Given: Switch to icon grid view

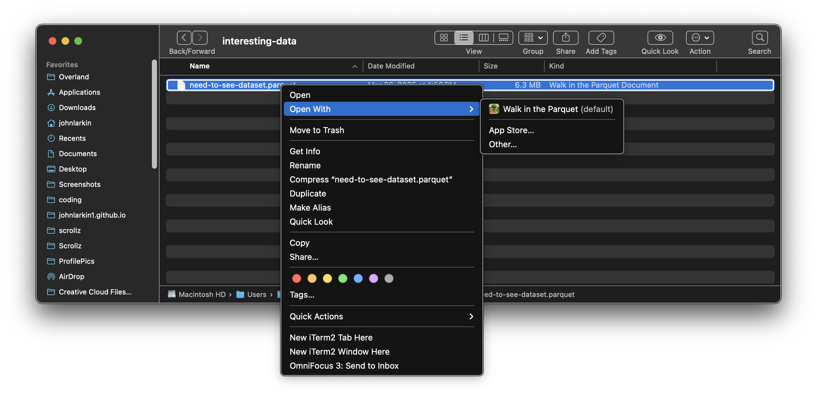Looking at the screenshot, I should [444, 38].
